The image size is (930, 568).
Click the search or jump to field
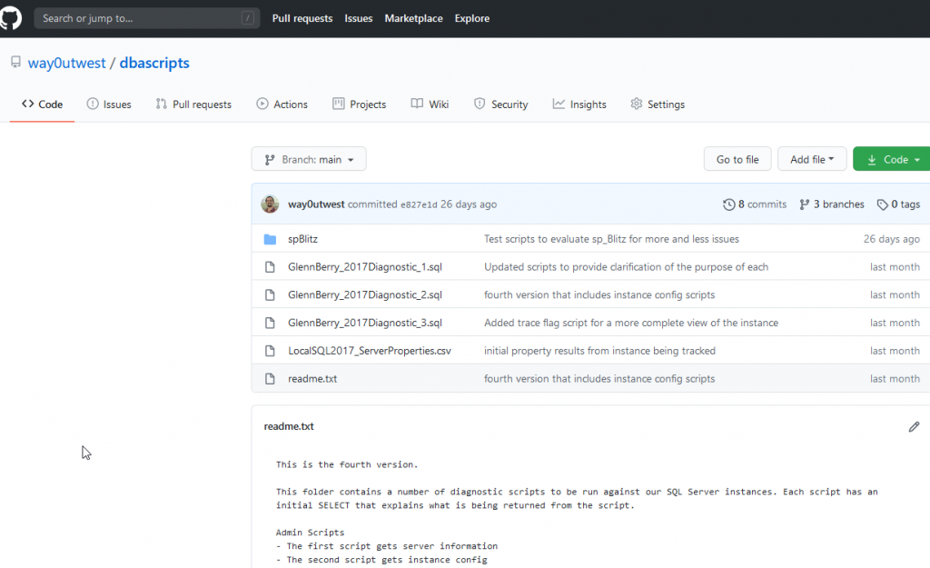pos(145,17)
